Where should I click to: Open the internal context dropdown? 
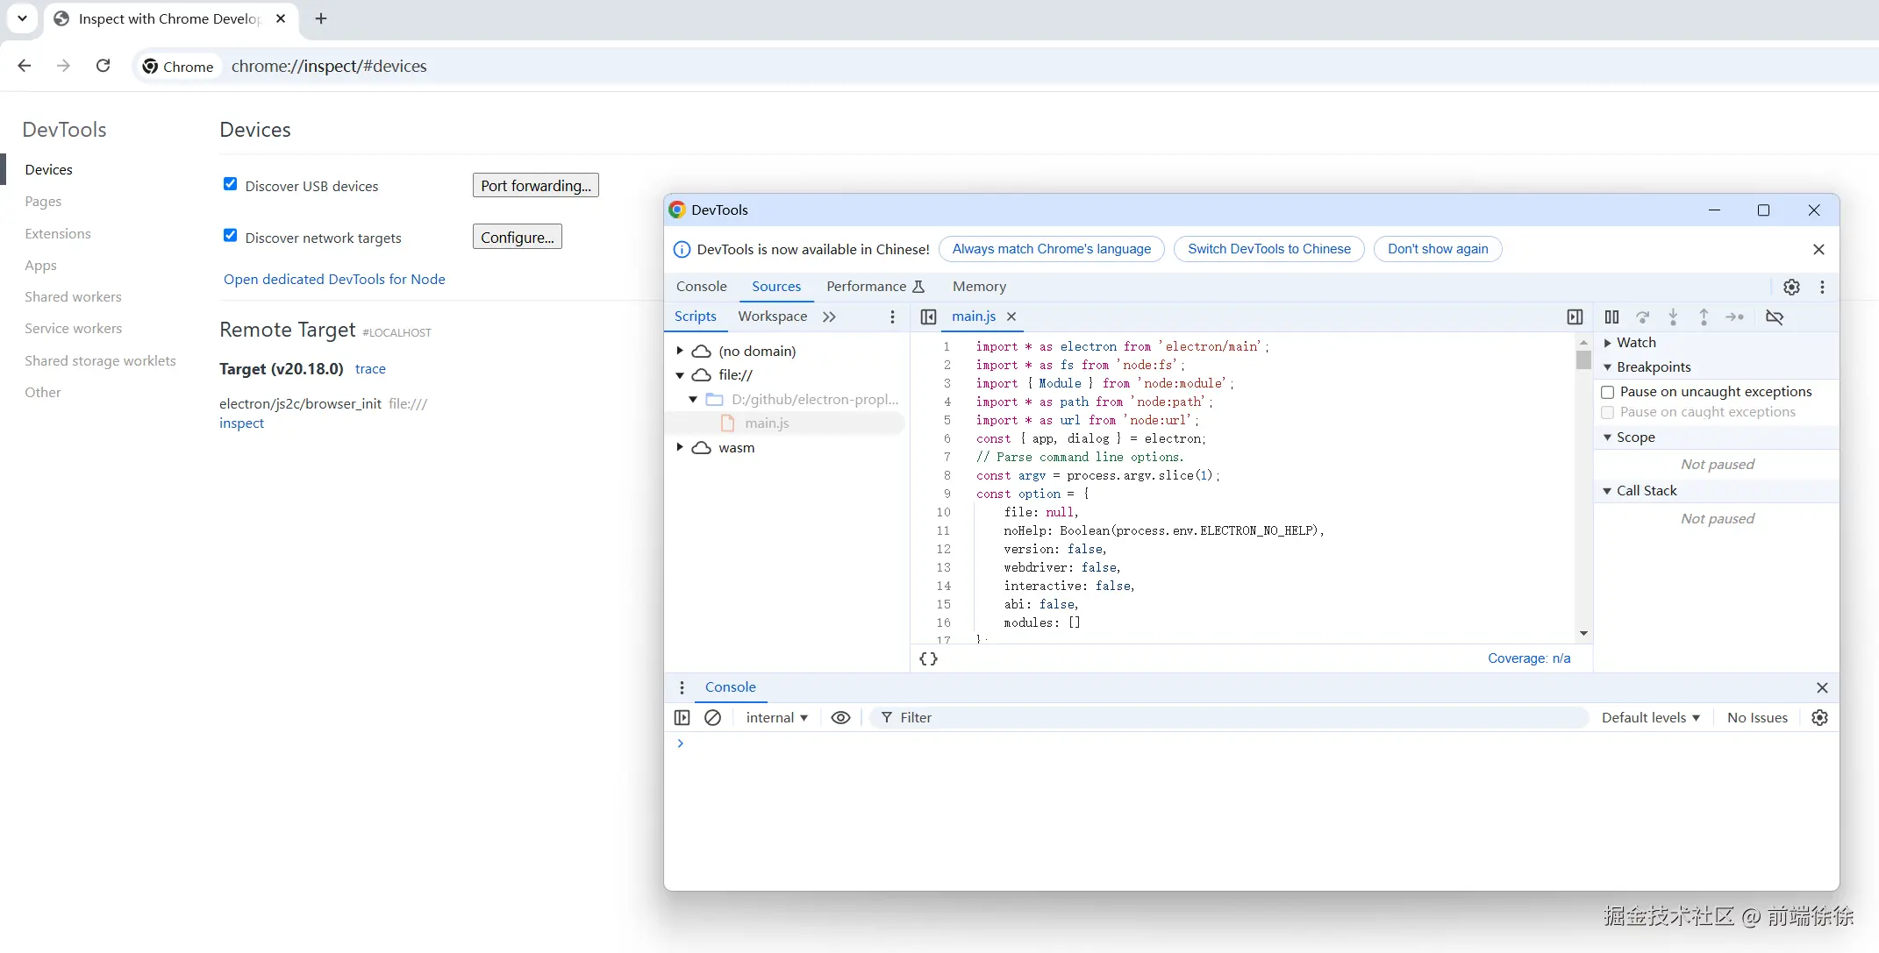[x=776, y=717]
